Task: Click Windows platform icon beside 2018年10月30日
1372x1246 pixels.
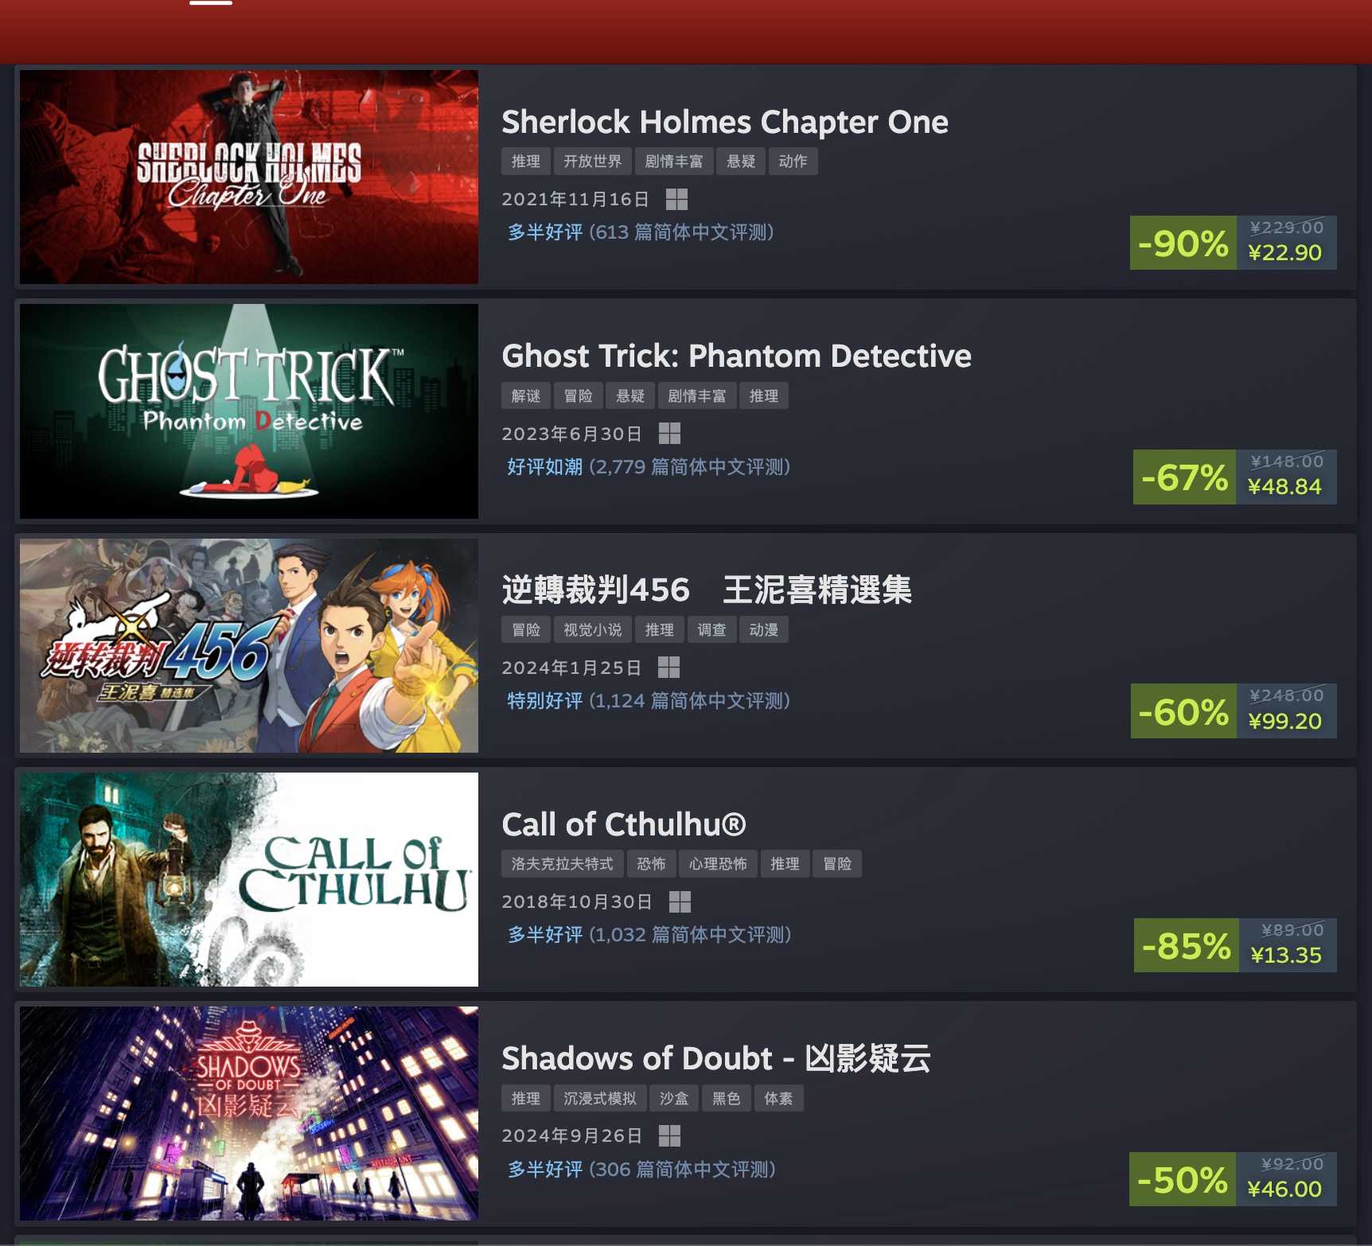Action: click(680, 901)
